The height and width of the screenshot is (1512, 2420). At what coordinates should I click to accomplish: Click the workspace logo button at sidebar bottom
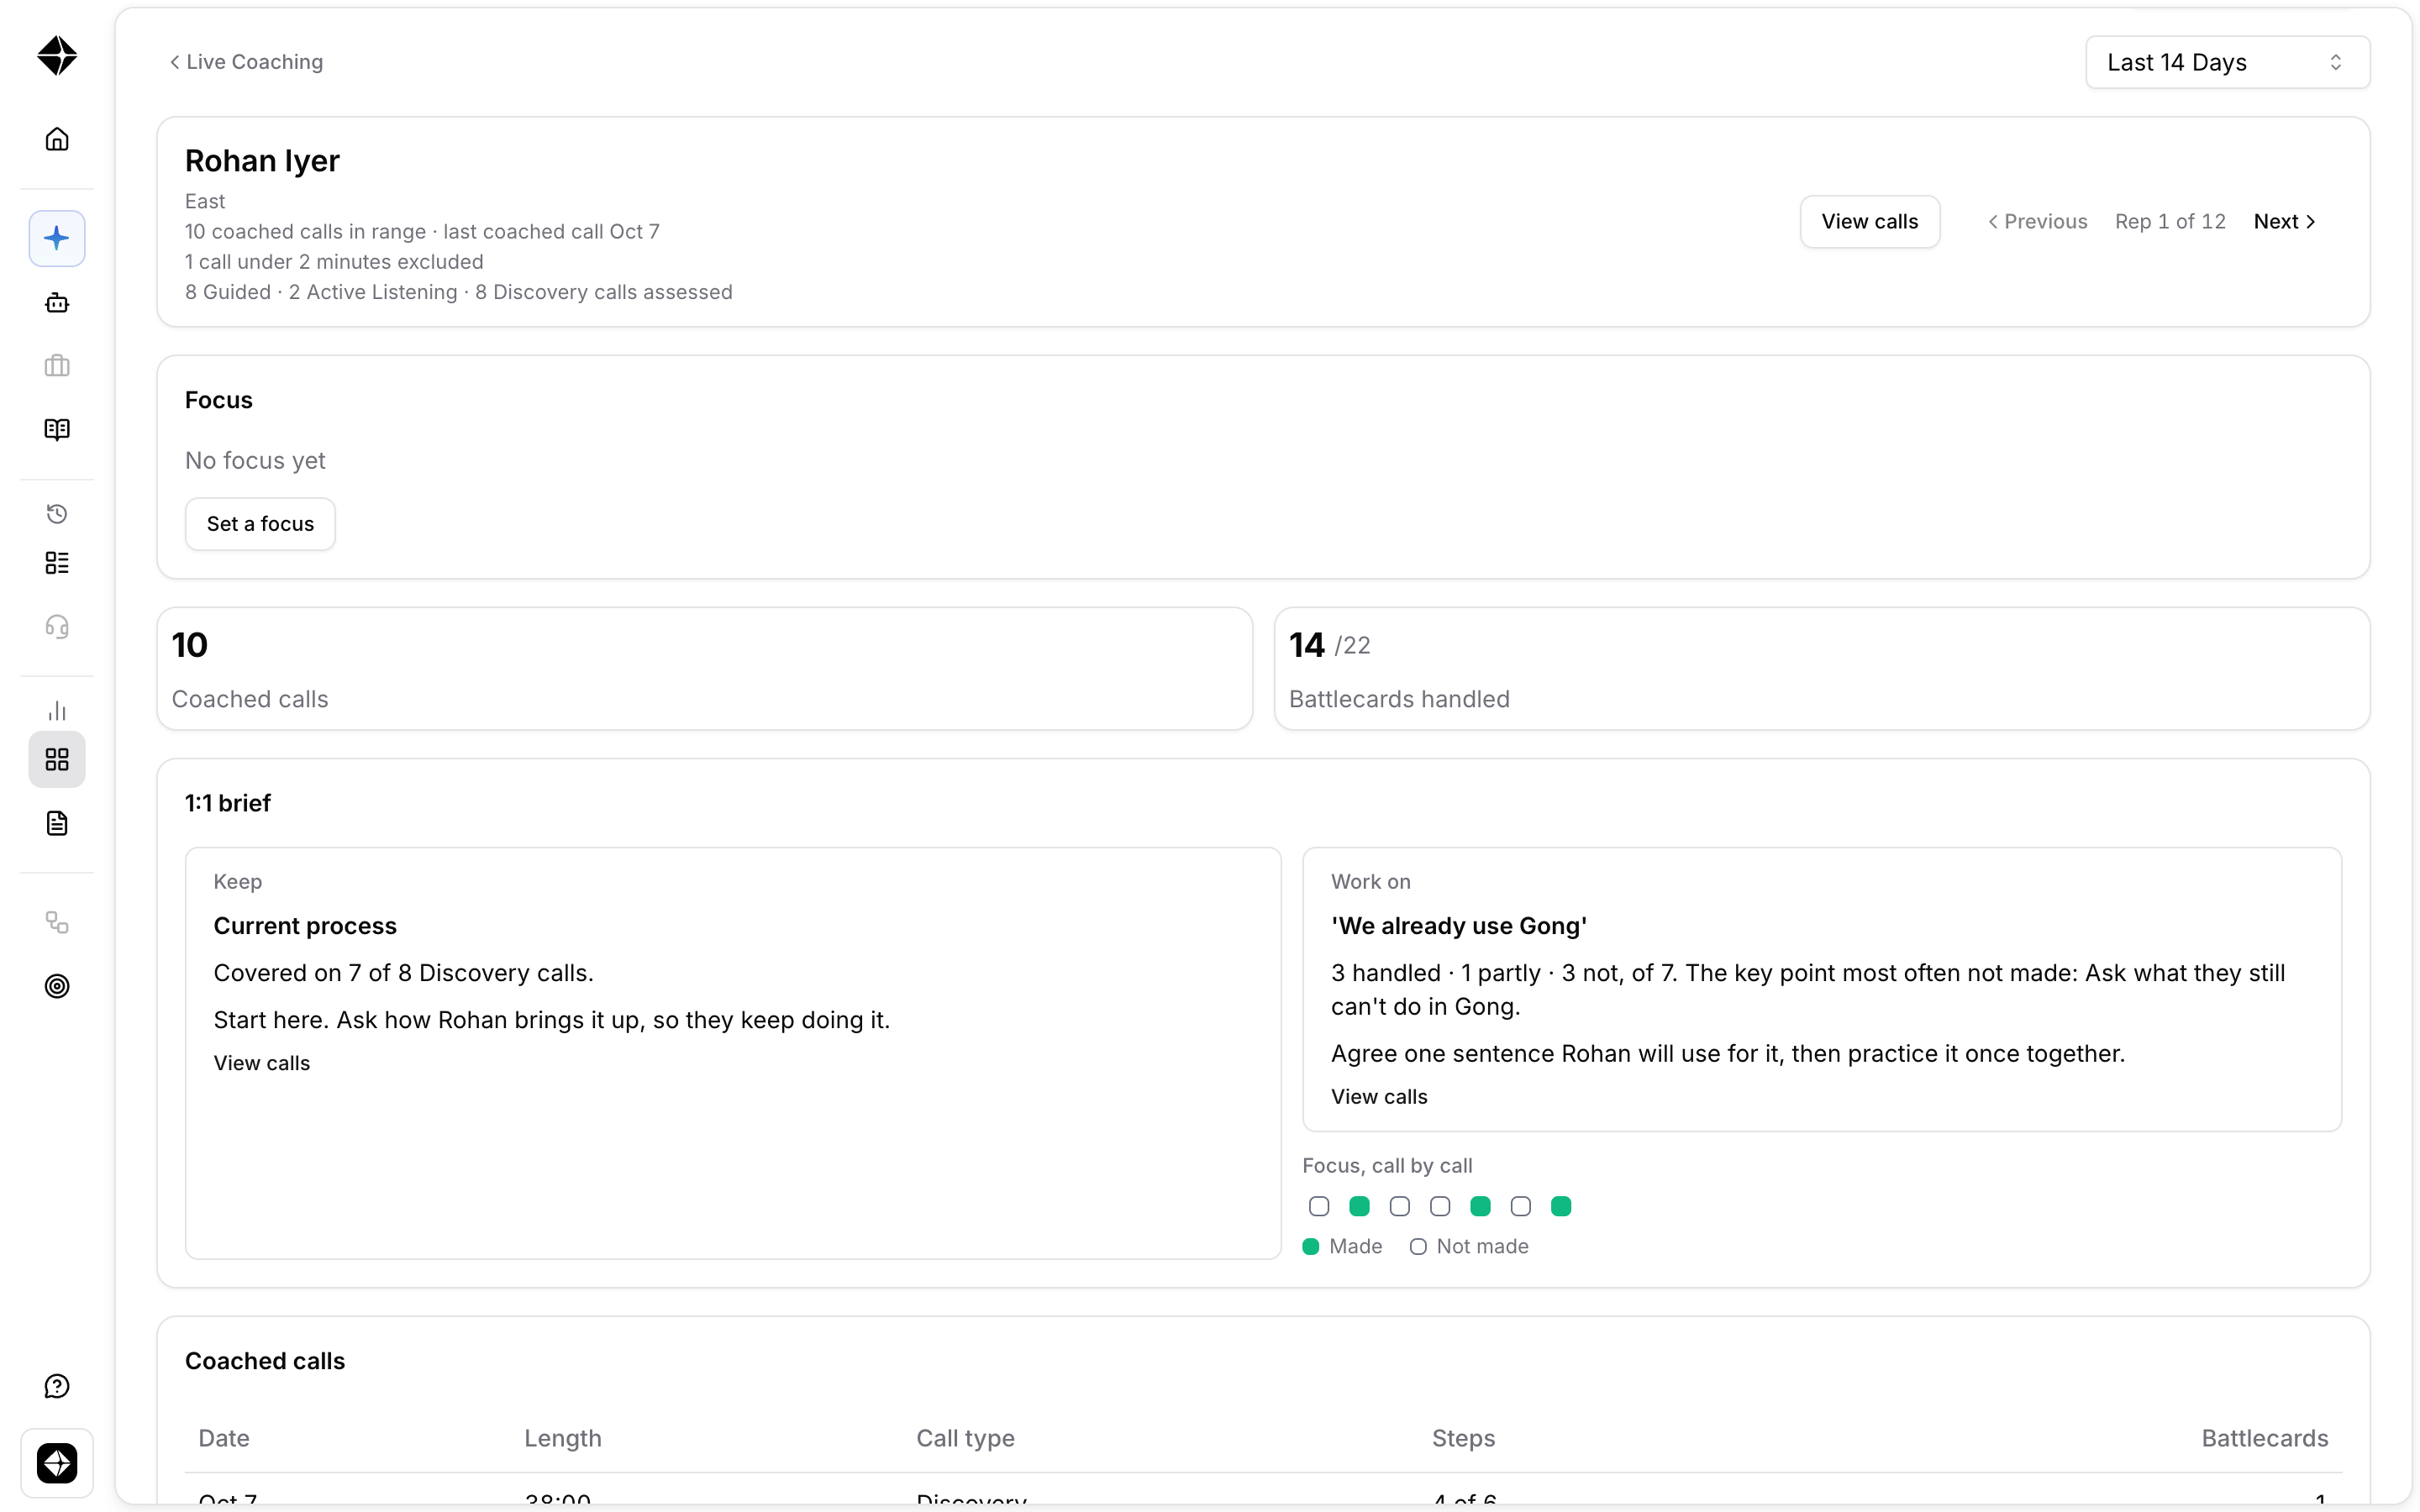pyautogui.click(x=57, y=1463)
